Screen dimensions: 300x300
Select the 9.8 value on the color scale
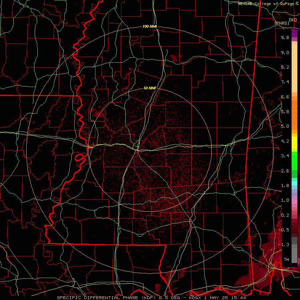285,37
